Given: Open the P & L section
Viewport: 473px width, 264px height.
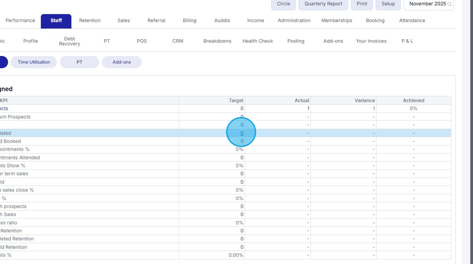Looking at the screenshot, I should 407,41.
